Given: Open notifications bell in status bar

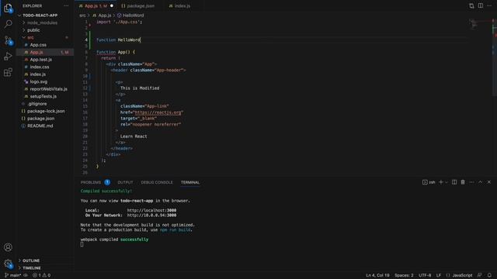Looking at the screenshot, I should point(489,275).
